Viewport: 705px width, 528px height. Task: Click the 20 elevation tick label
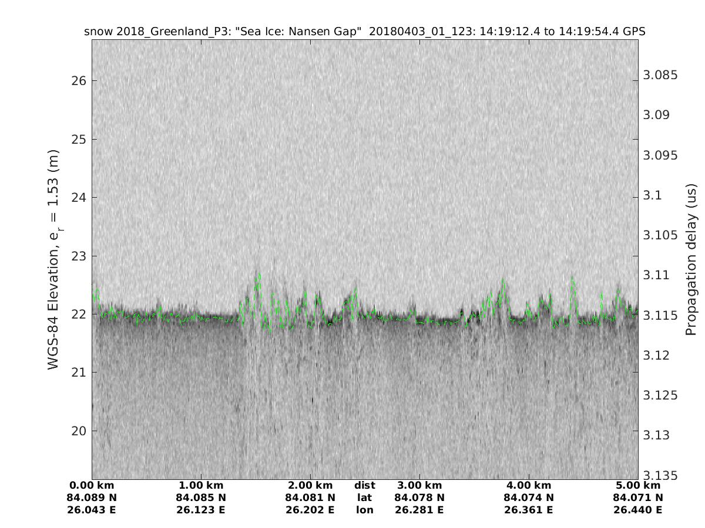(x=79, y=431)
